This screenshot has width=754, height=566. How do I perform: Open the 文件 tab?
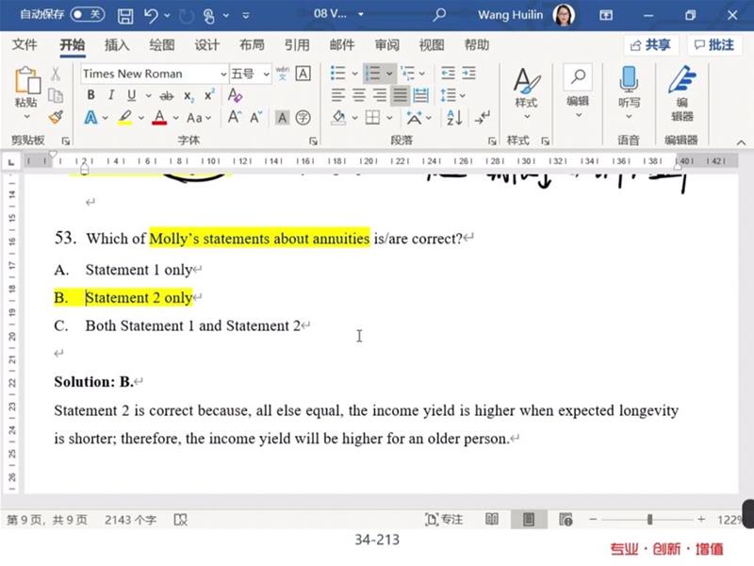[25, 44]
